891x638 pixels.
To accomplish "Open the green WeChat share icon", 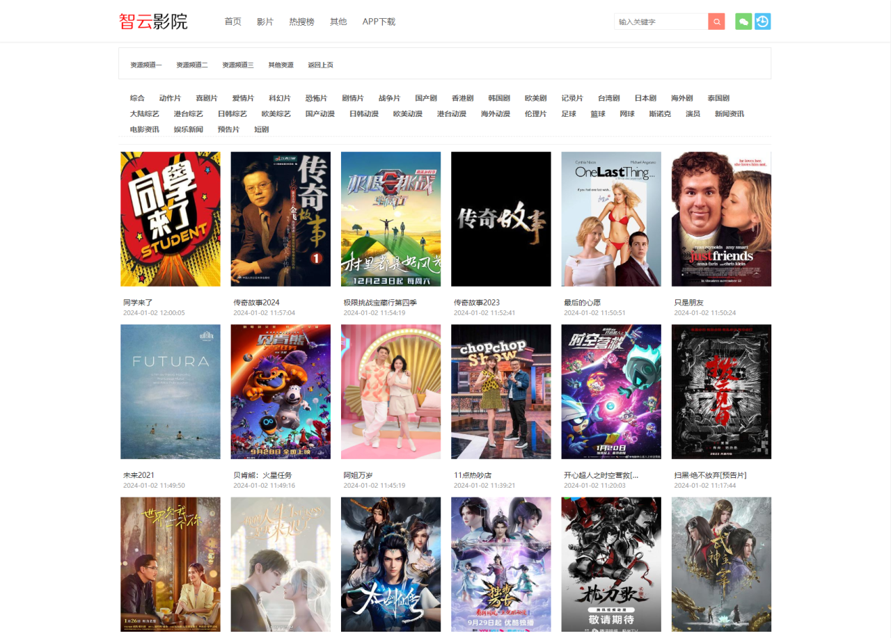I will [743, 21].
